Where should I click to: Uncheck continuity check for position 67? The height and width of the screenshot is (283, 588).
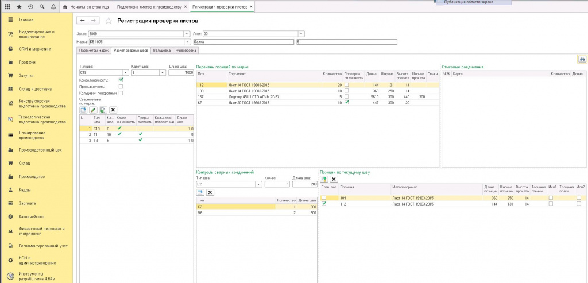(346, 102)
